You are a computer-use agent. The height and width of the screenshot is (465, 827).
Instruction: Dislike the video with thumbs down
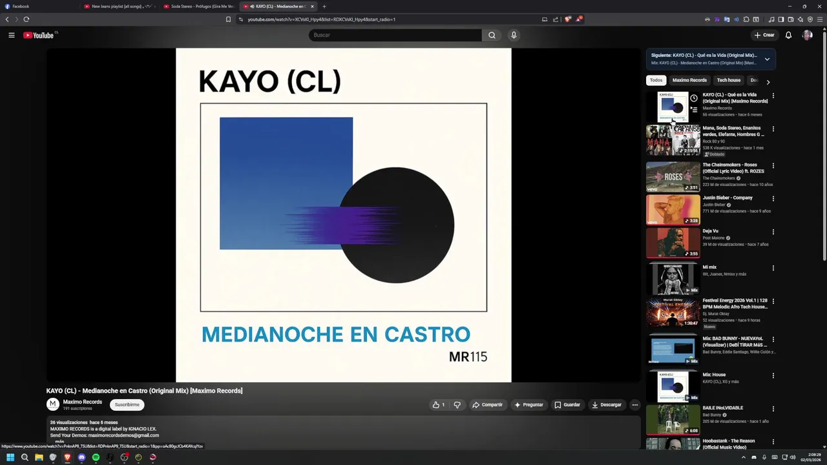457,405
